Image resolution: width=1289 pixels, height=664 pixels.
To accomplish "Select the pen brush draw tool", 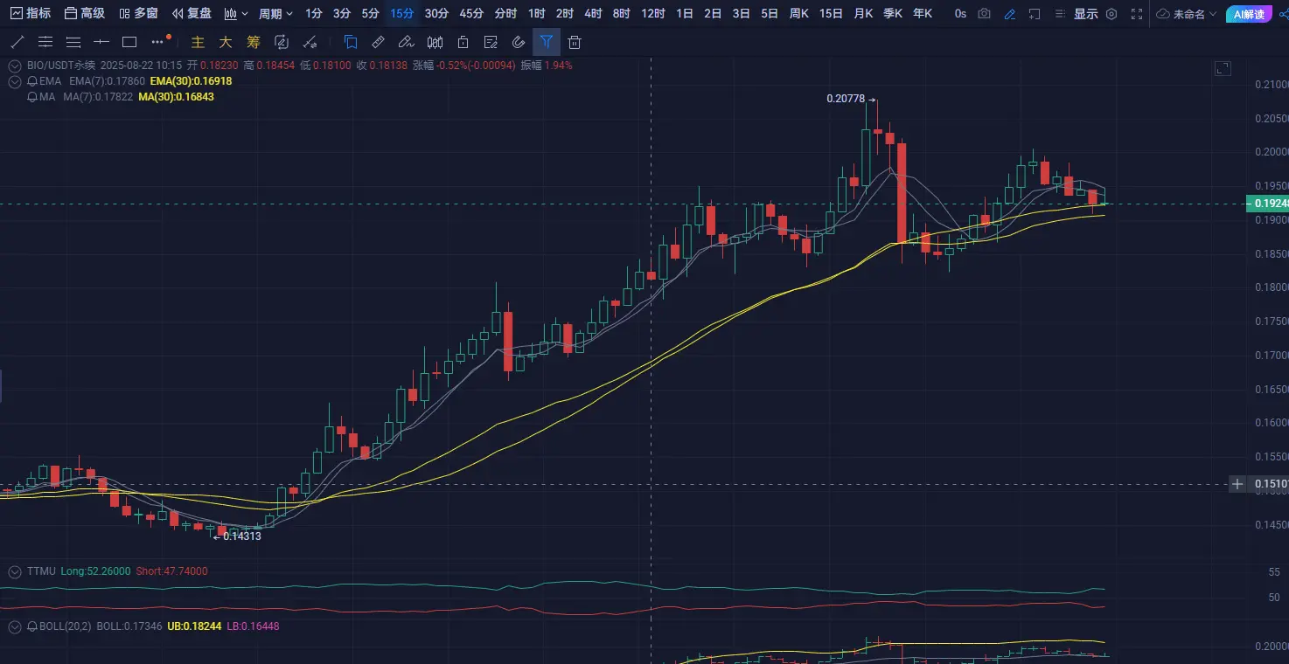I will (x=407, y=41).
